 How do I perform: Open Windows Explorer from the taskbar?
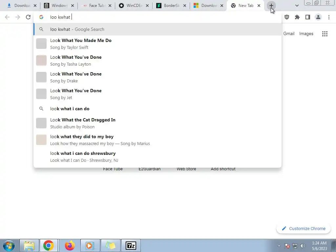(x=29, y=245)
